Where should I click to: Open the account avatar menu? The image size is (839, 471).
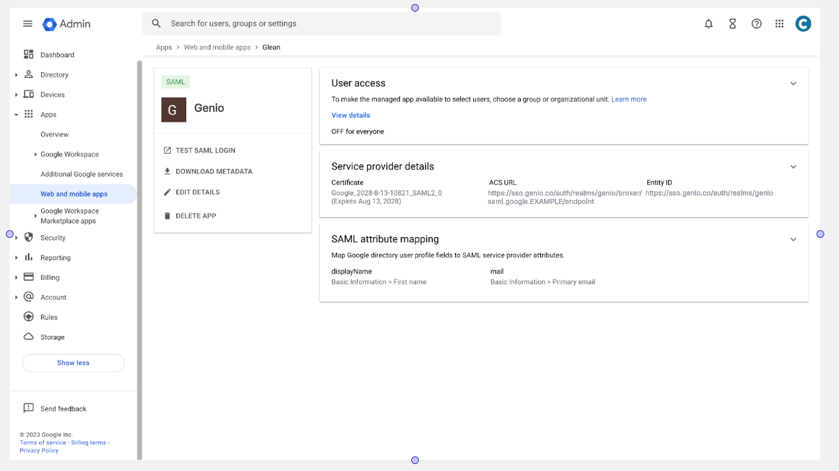(803, 24)
